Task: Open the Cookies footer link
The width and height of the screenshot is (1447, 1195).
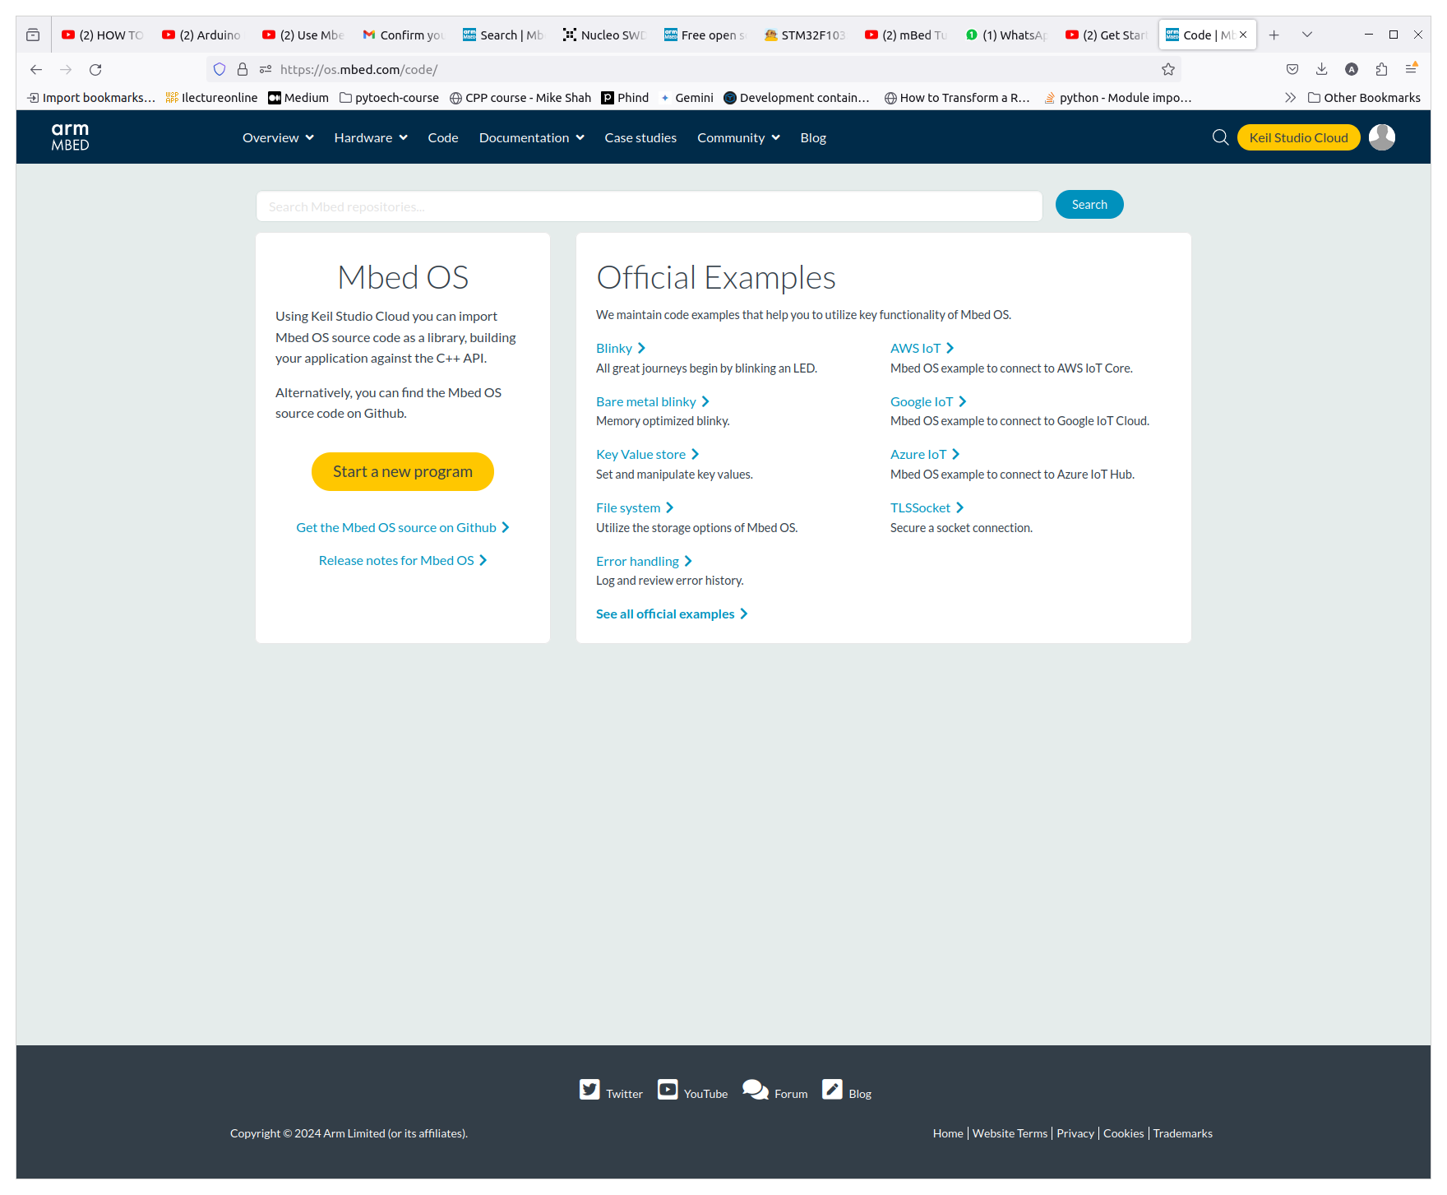Action: click(1123, 1133)
